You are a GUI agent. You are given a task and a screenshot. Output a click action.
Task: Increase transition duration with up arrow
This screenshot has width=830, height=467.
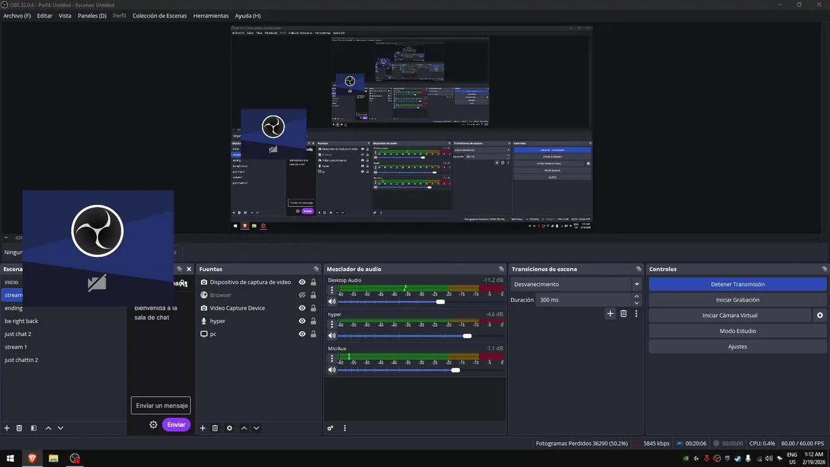(x=637, y=296)
